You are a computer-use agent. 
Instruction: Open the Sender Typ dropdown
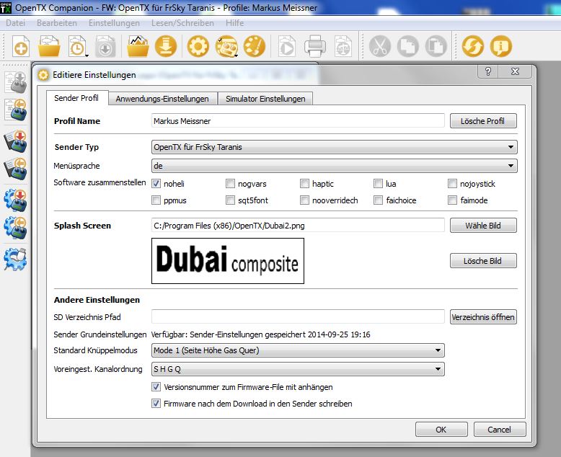334,147
